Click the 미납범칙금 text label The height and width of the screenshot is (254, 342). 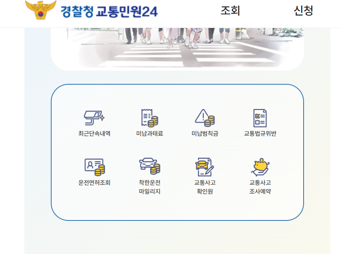(205, 133)
